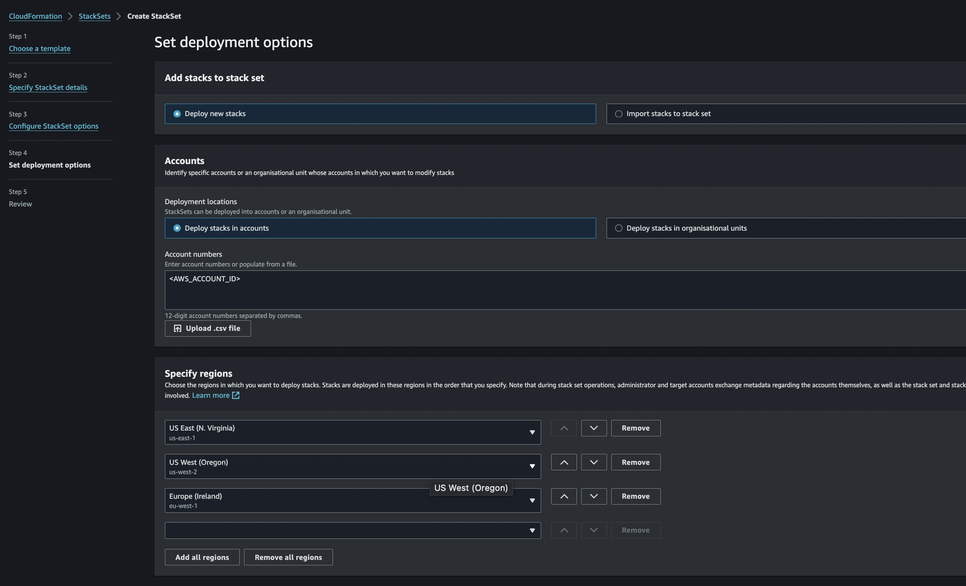Click into the Account numbers text area
Screen dimensions: 966x586
pos(565,290)
